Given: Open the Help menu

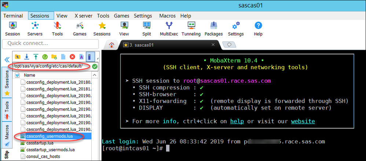Looking at the screenshot, I should tap(186, 16).
